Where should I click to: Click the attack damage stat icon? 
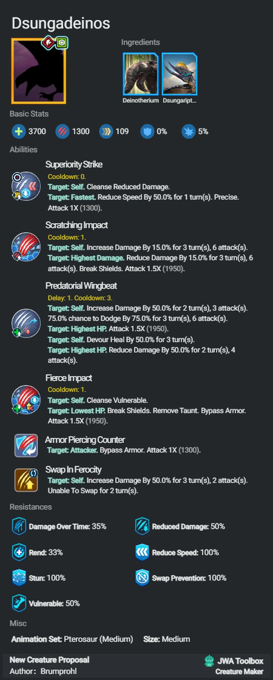pyautogui.click(x=62, y=131)
